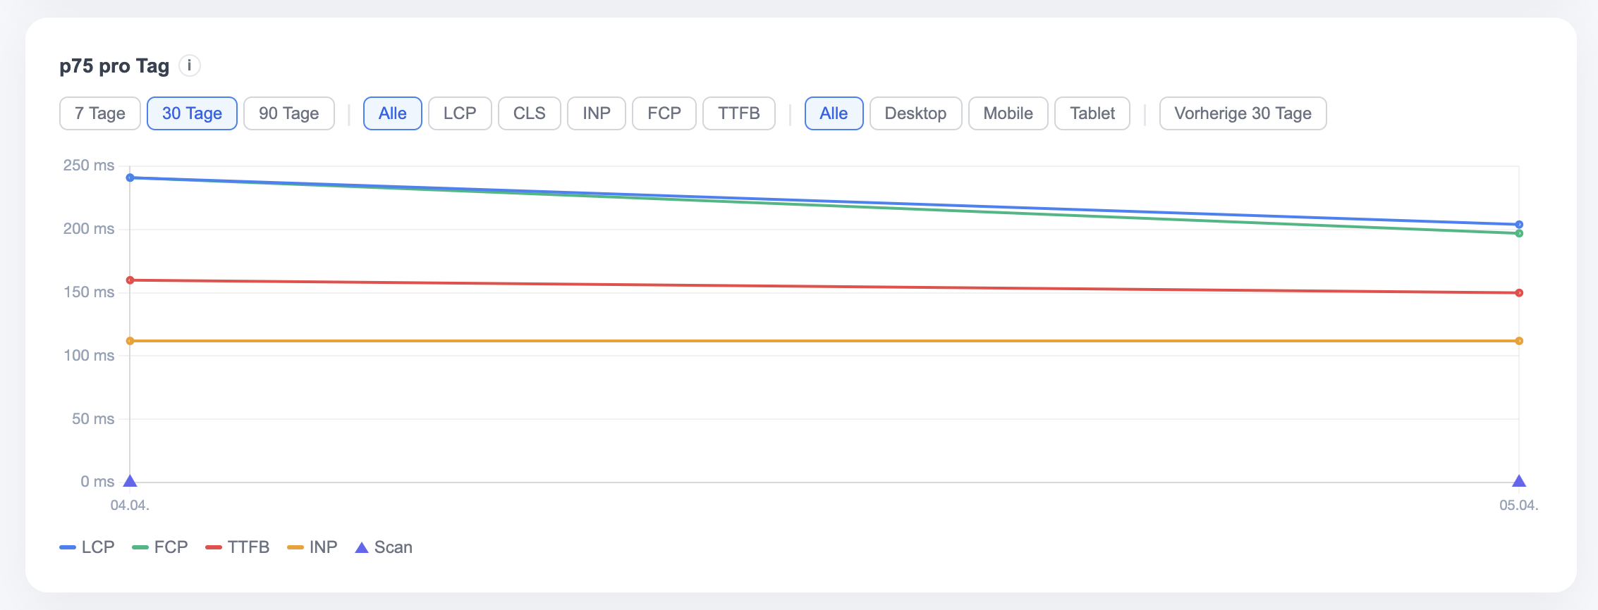Select the 30 Tage range button
Viewport: 1598px width, 610px height.
(192, 113)
